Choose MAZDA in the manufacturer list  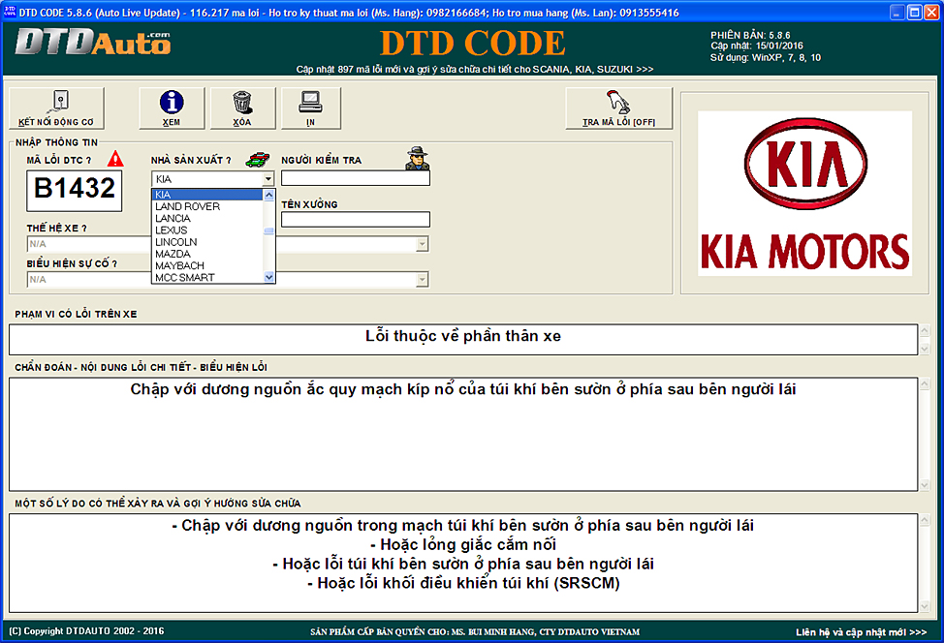click(173, 254)
